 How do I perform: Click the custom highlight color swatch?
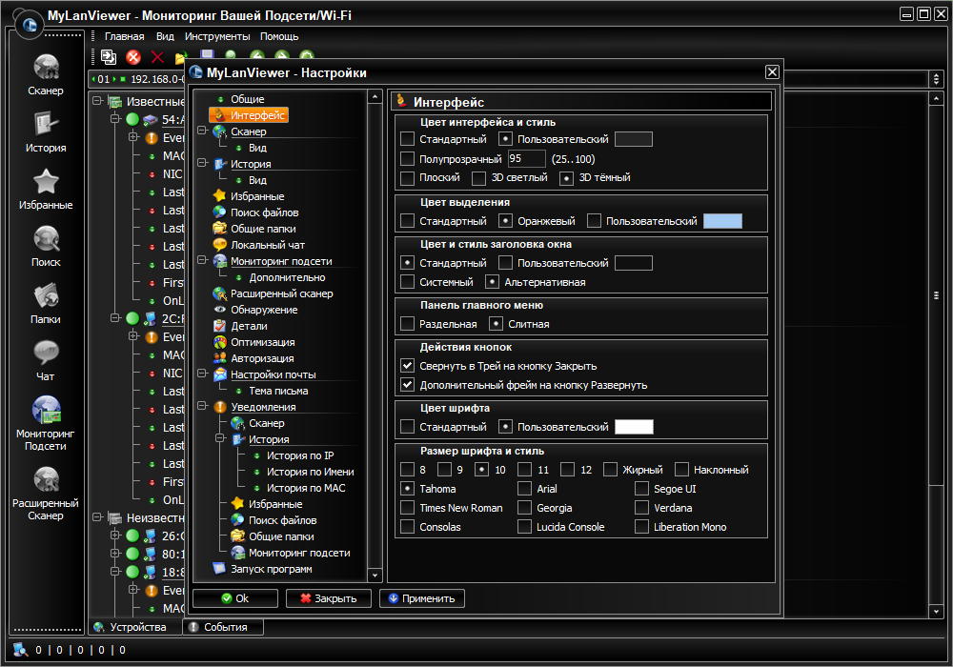click(x=722, y=221)
